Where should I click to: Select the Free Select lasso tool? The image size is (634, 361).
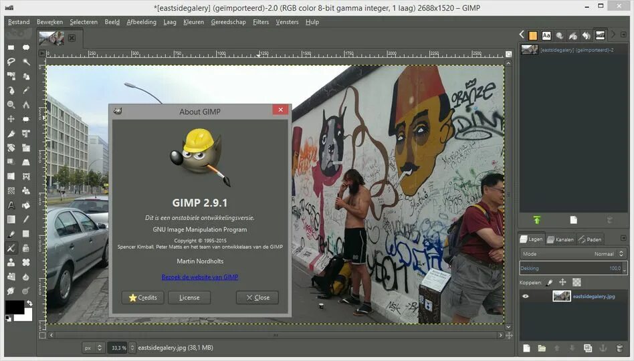pyautogui.click(x=11, y=62)
